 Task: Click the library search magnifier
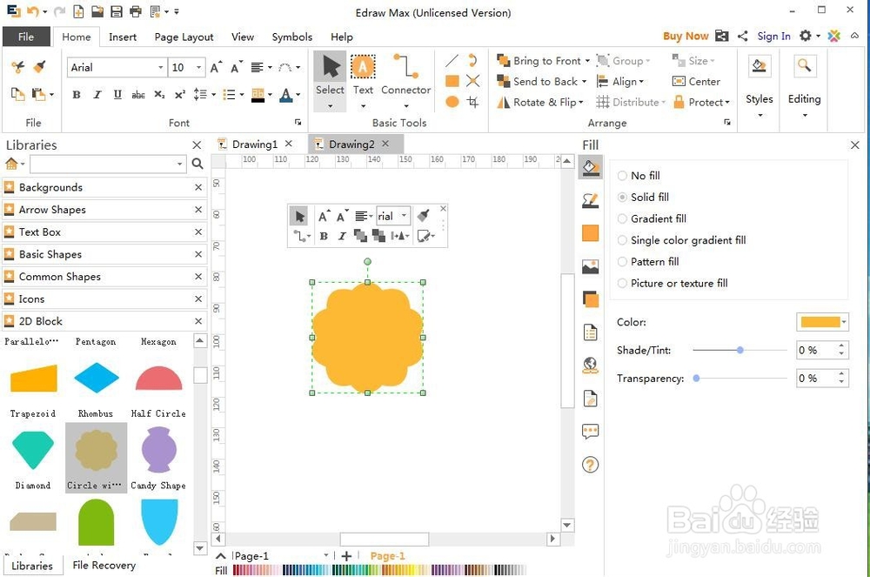coord(197,164)
